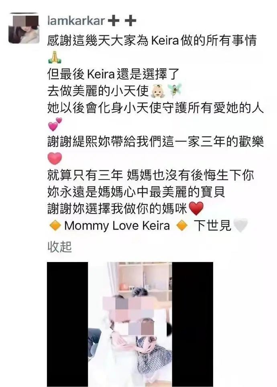Click the praying hands emoji
The image size is (277, 387).
[x=55, y=57]
